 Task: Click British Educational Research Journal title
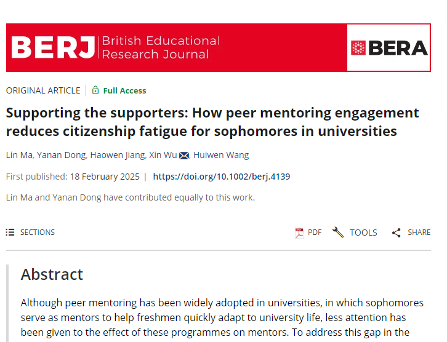161,47
